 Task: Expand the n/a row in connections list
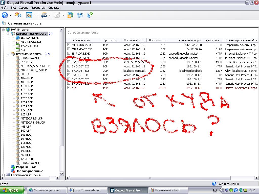click(x=69, y=88)
